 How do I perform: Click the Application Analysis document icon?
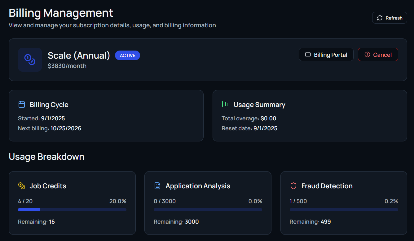pyautogui.click(x=157, y=186)
